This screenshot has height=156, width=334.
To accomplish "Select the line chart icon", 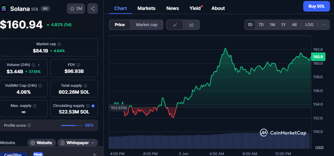I will (175, 25).
